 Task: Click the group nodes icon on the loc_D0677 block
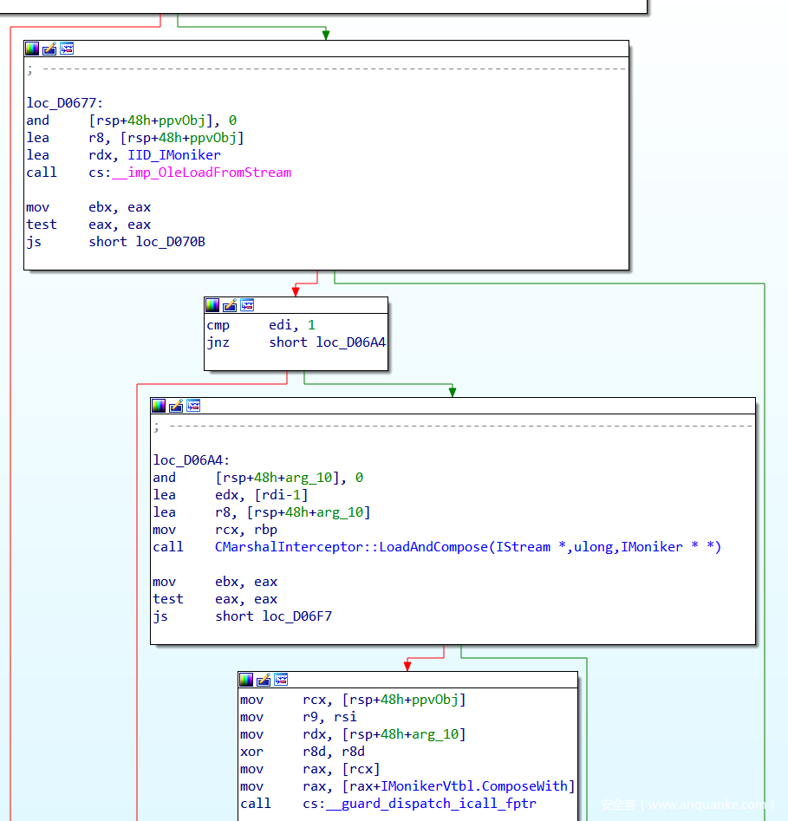point(67,49)
